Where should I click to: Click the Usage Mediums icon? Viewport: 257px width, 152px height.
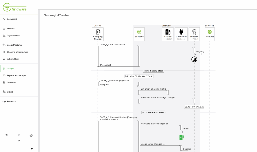[x=4, y=45]
